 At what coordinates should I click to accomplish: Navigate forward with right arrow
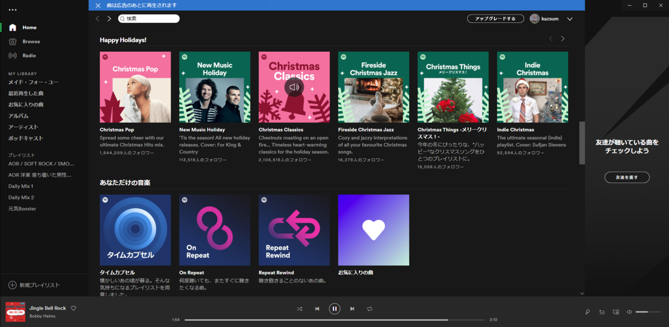point(109,18)
